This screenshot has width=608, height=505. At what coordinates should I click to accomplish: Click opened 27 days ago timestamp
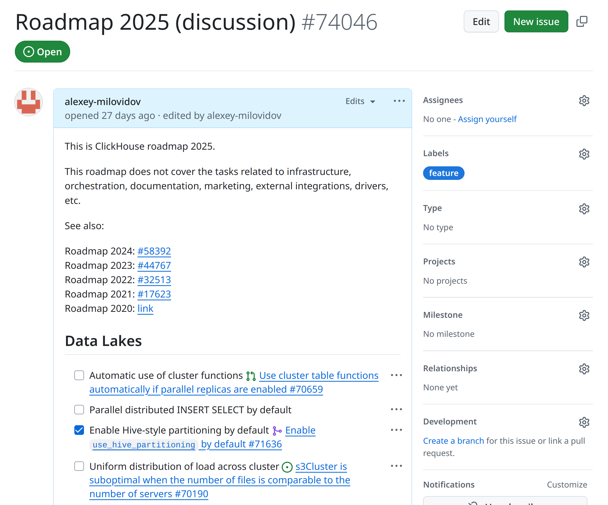(110, 115)
